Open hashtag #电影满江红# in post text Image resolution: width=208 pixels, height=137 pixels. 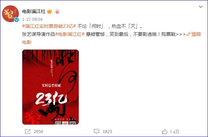click(70, 34)
